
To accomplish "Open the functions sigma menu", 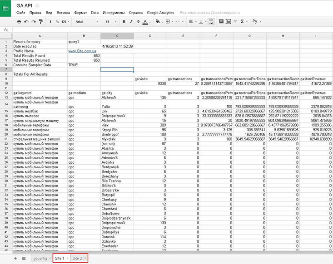I will (x=244, y=22).
